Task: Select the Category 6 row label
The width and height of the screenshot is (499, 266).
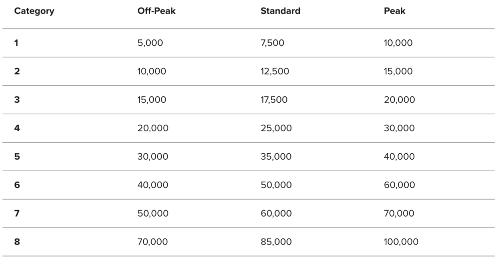Action: (x=17, y=185)
